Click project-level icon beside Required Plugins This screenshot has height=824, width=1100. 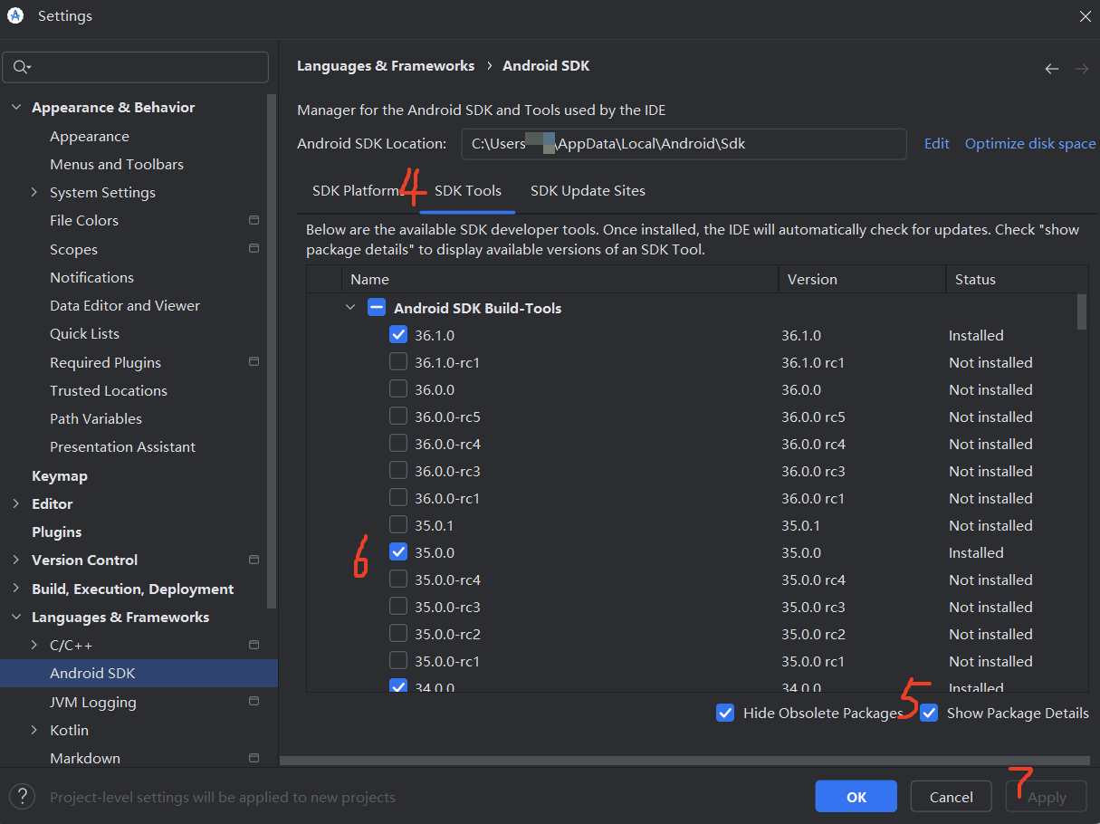(253, 361)
